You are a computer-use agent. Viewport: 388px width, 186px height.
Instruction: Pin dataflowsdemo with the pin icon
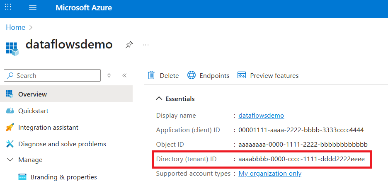(x=129, y=45)
